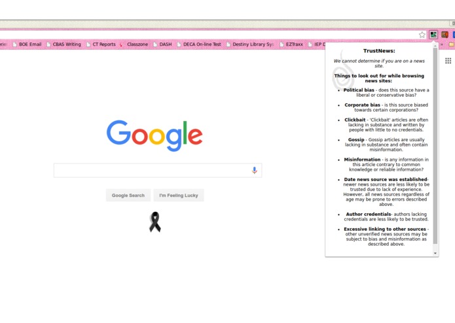Focus the Google search input field
Screen dimensions: 455x323
point(158,171)
